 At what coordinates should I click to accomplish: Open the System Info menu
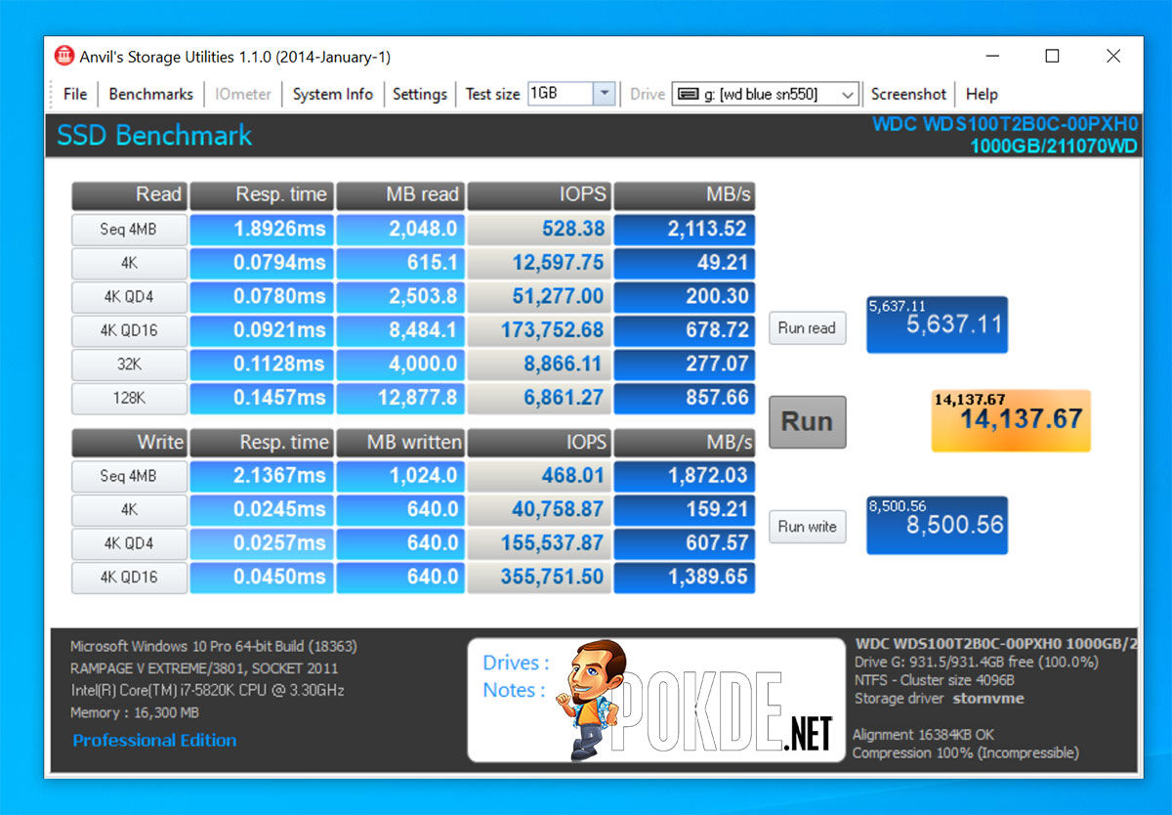coord(332,94)
